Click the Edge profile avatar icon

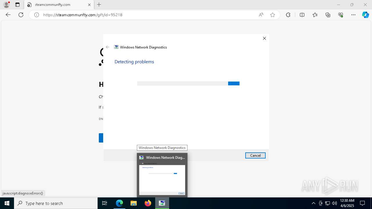click(x=6, y=5)
